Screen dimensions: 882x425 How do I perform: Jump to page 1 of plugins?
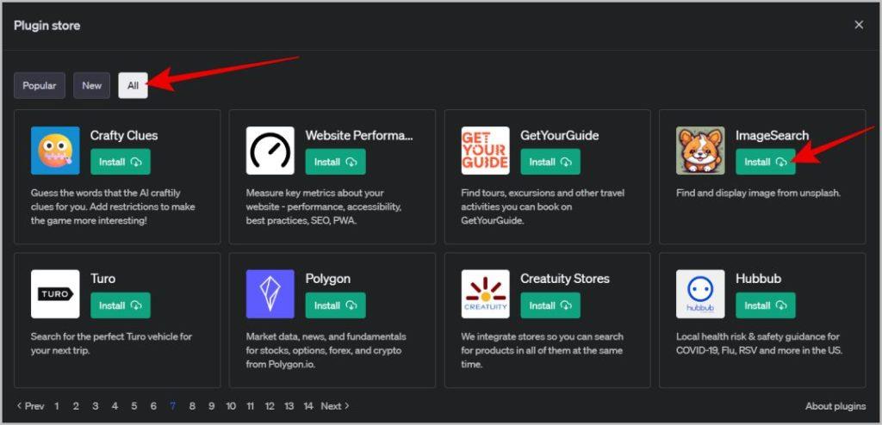[56, 406]
